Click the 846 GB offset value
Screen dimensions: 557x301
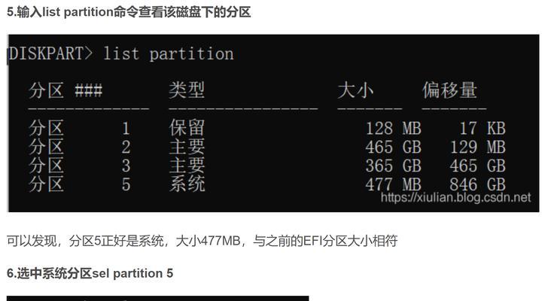(x=478, y=184)
